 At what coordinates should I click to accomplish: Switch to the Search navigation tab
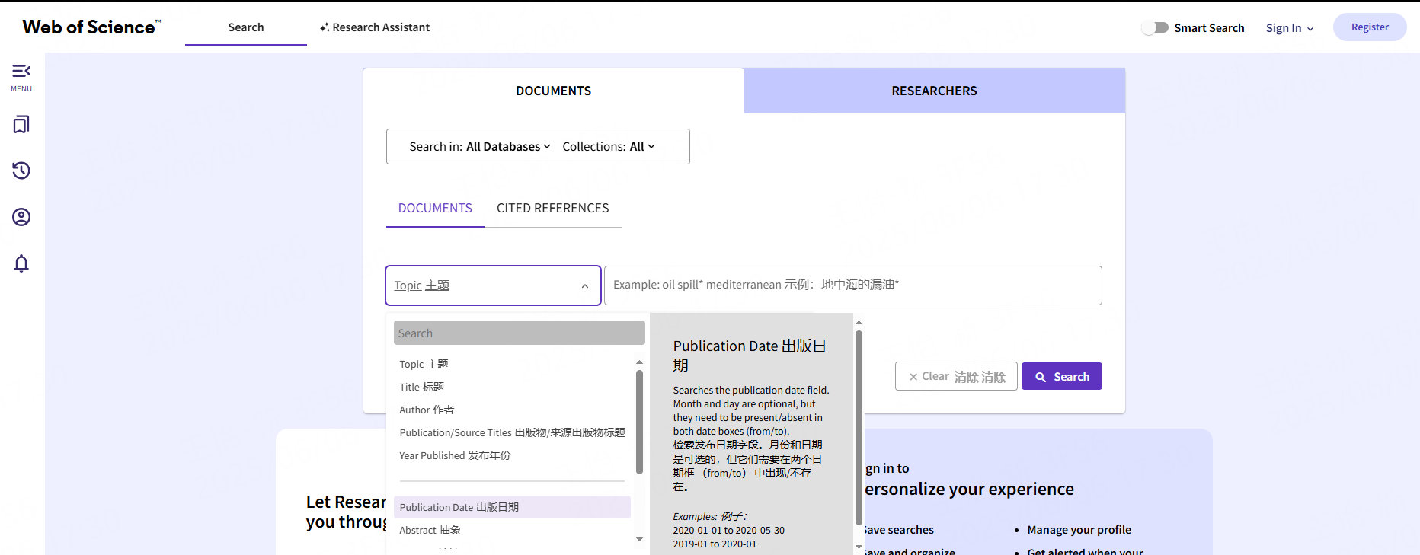(x=246, y=27)
